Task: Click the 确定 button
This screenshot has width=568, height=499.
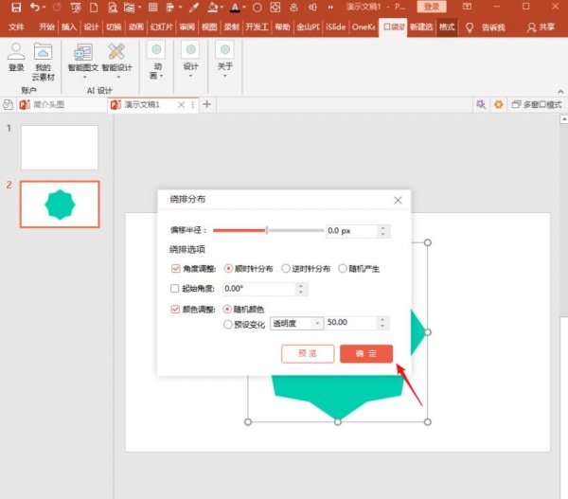Action: point(366,352)
